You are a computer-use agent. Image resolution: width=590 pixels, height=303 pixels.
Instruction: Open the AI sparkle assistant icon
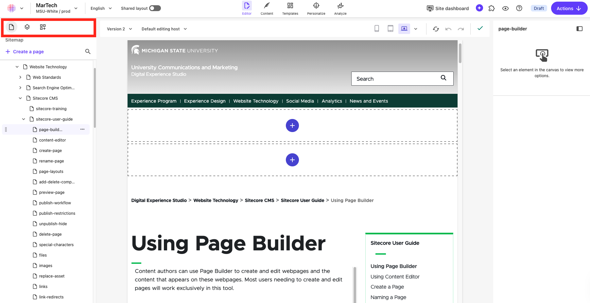479,8
